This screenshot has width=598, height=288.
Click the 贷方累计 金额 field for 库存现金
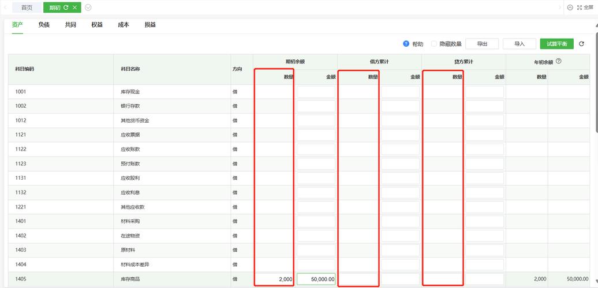pos(484,92)
